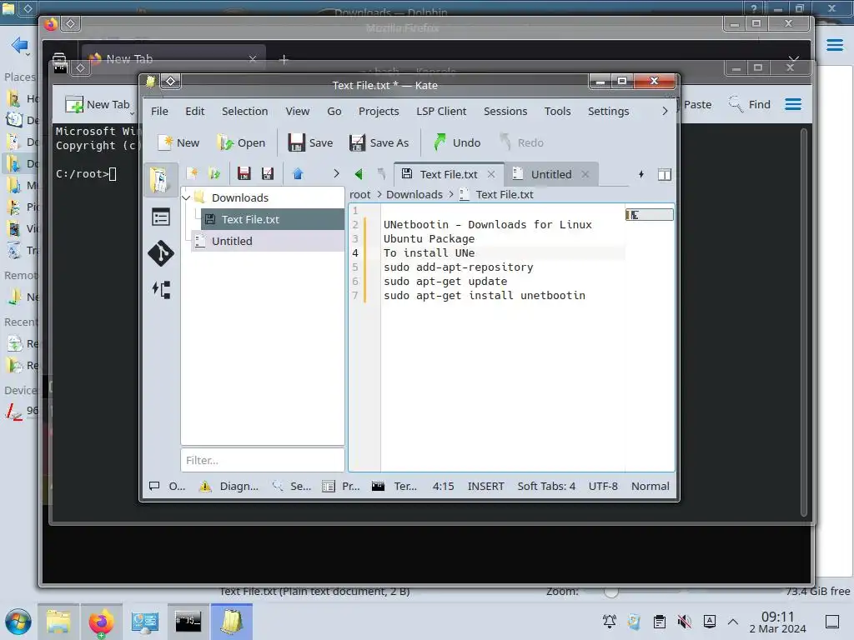
Task: Collapse the Downloads folder in tree
Action: click(x=187, y=197)
